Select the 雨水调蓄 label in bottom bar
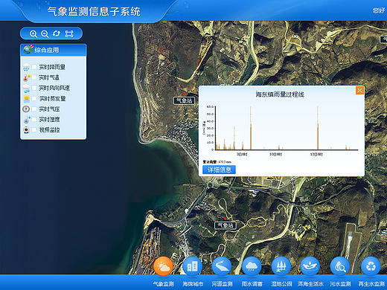Viewport: 387px width, 290px height. 252,284
